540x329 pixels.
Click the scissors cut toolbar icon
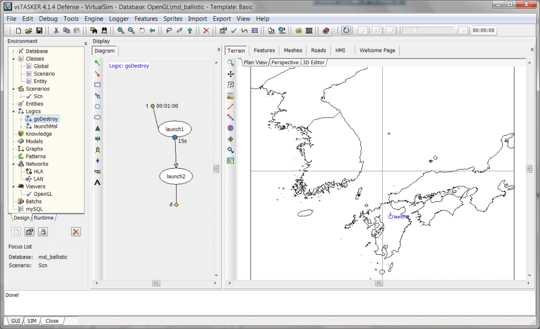(x=56, y=31)
